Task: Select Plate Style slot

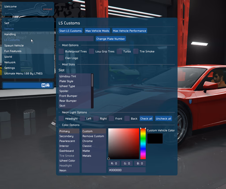Action: pyautogui.click(x=75, y=81)
